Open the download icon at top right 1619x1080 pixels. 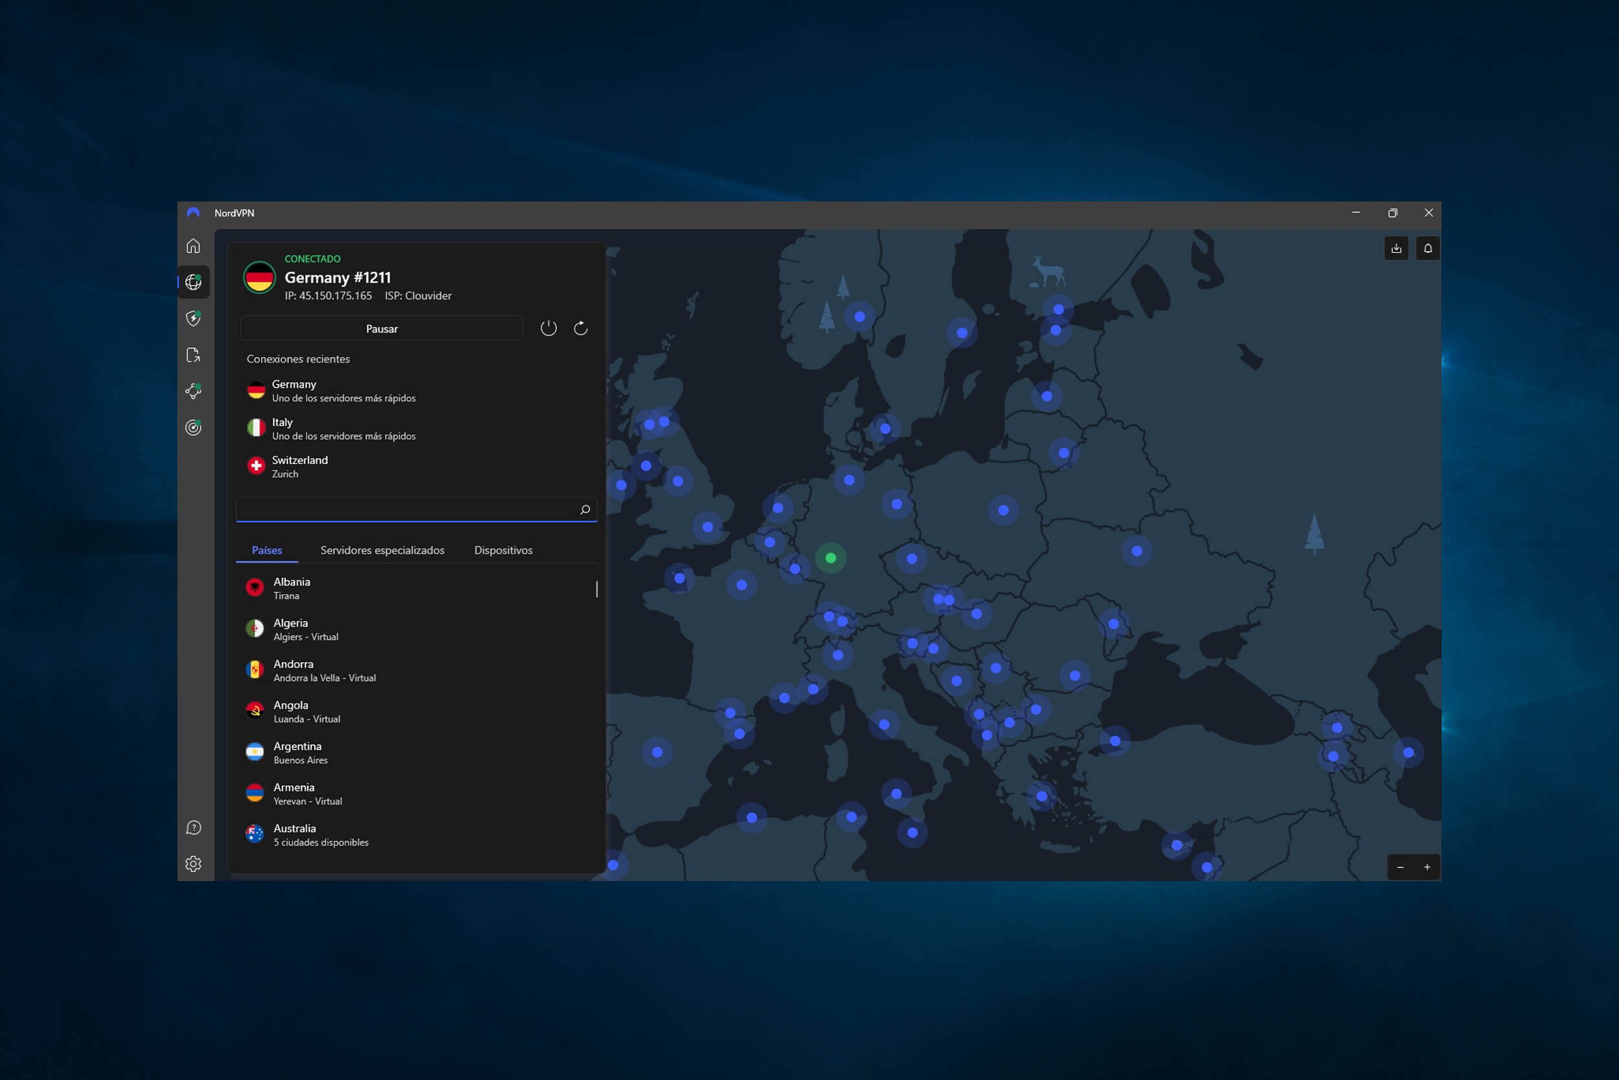click(1396, 248)
